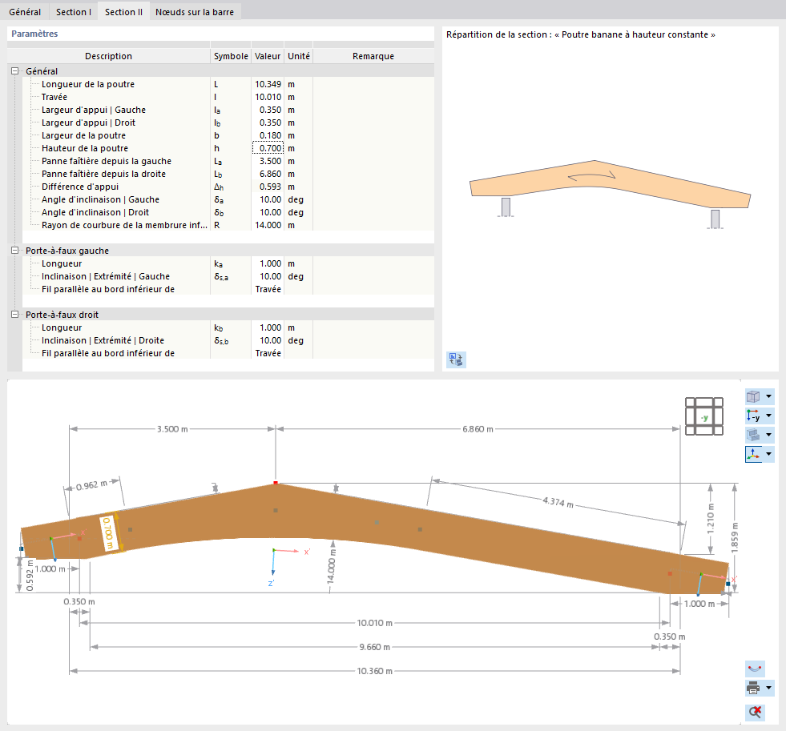Switch to the Section I tab
786x731 pixels.
[73, 11]
